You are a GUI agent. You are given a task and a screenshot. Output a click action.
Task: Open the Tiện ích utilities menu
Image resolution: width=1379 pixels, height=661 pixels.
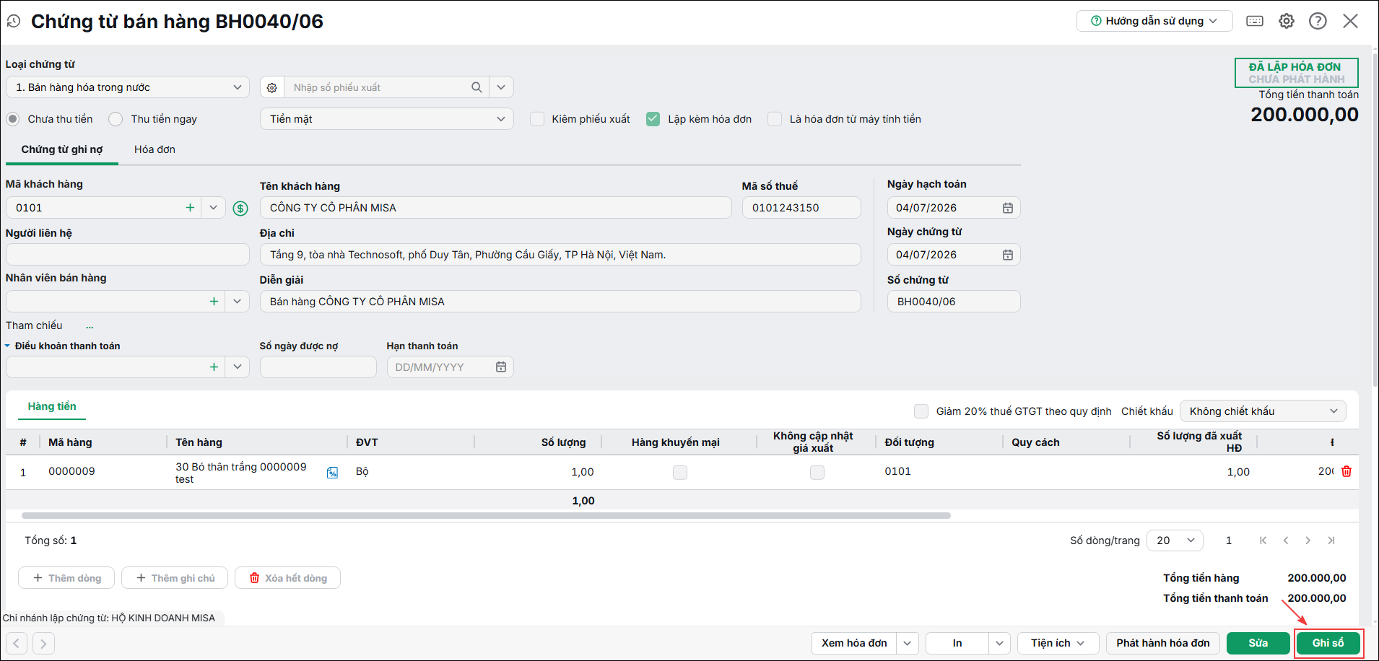(1058, 643)
